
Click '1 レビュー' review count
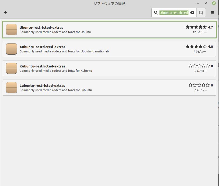199,52
